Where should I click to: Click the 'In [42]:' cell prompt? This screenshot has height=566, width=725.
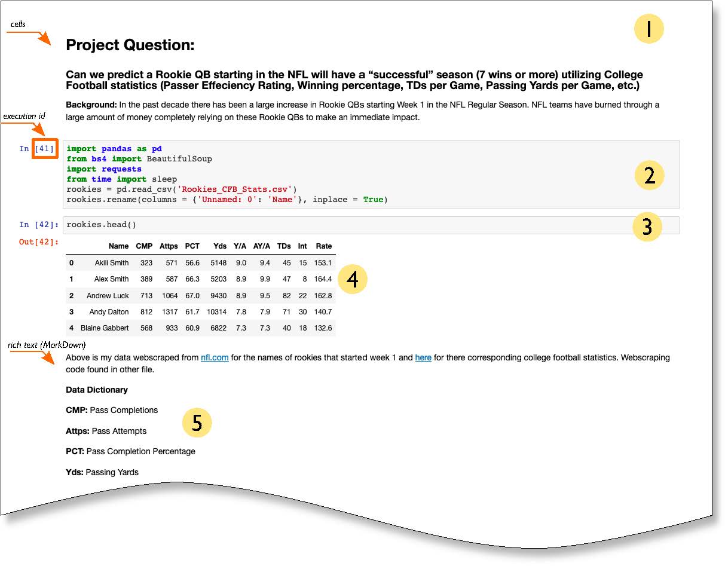(39, 225)
